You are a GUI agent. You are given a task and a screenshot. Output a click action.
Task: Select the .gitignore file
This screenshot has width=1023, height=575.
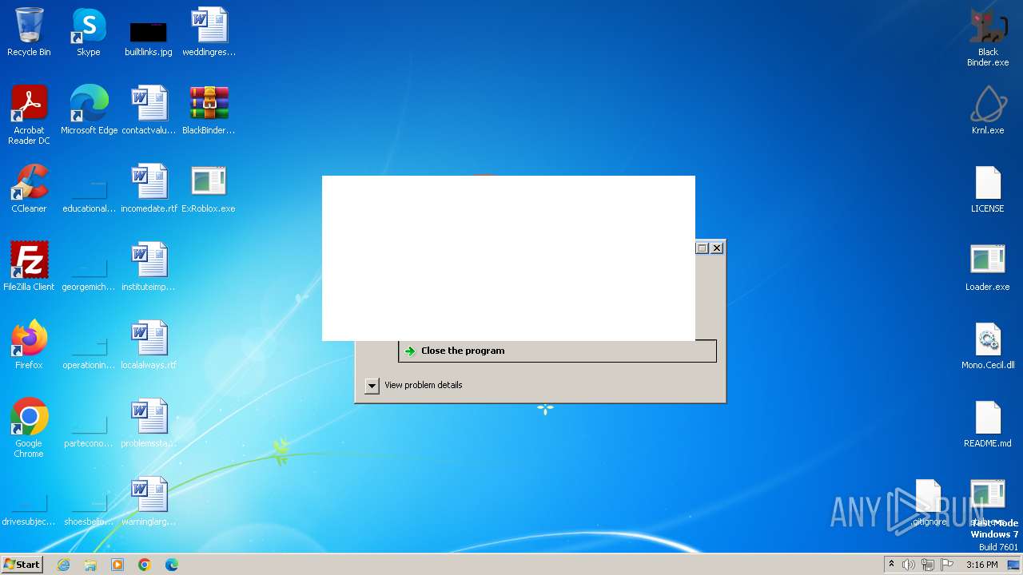tap(929, 502)
